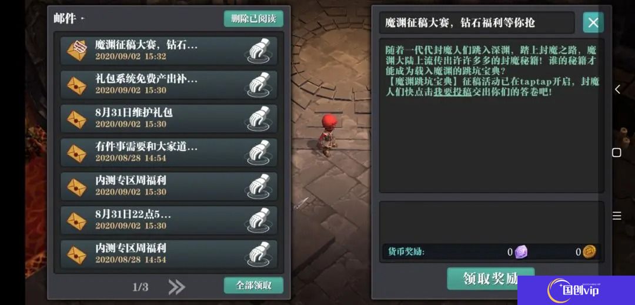
Task: Open envelope icon of 8月31日维护礼包
Action: pos(77,119)
